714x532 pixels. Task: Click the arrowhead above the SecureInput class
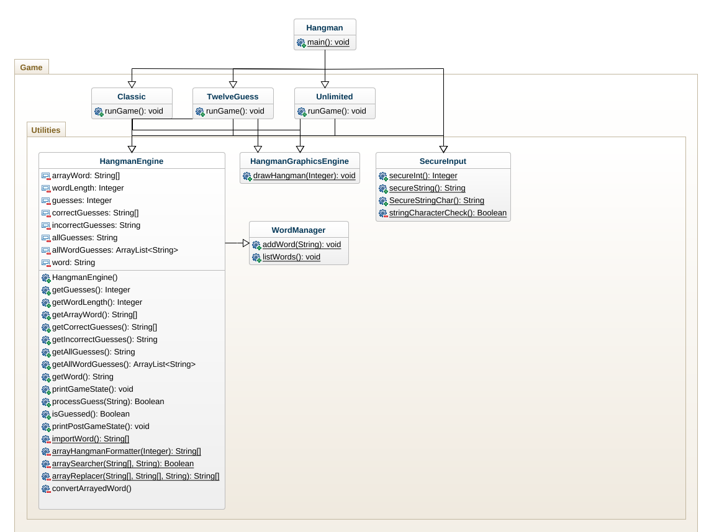(x=443, y=149)
